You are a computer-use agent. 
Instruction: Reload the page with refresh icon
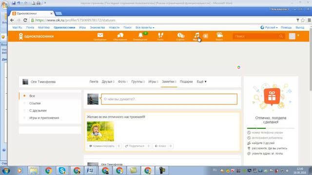tap(25, 20)
